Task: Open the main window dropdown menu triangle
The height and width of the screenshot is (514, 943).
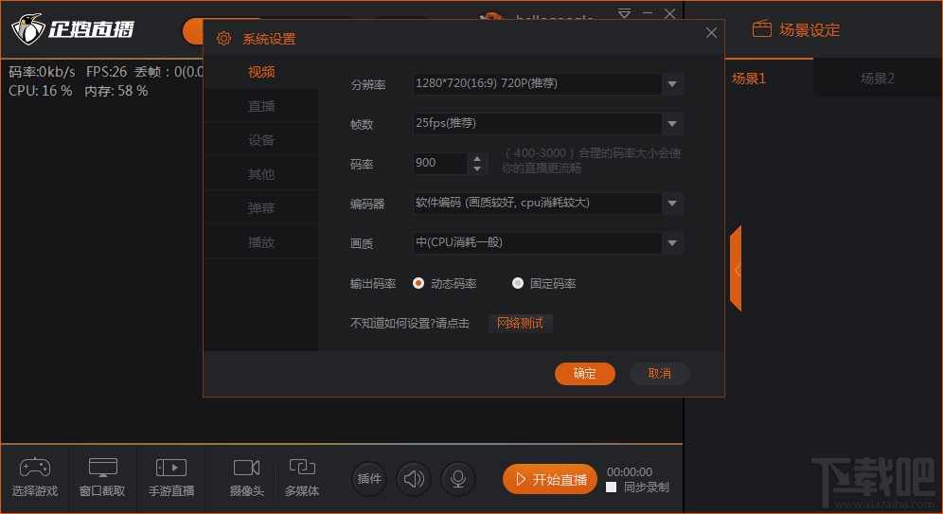Action: coord(624,13)
